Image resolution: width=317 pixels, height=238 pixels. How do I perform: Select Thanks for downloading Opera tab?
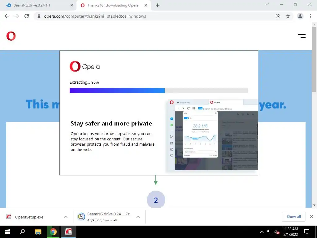[x=113, y=5]
